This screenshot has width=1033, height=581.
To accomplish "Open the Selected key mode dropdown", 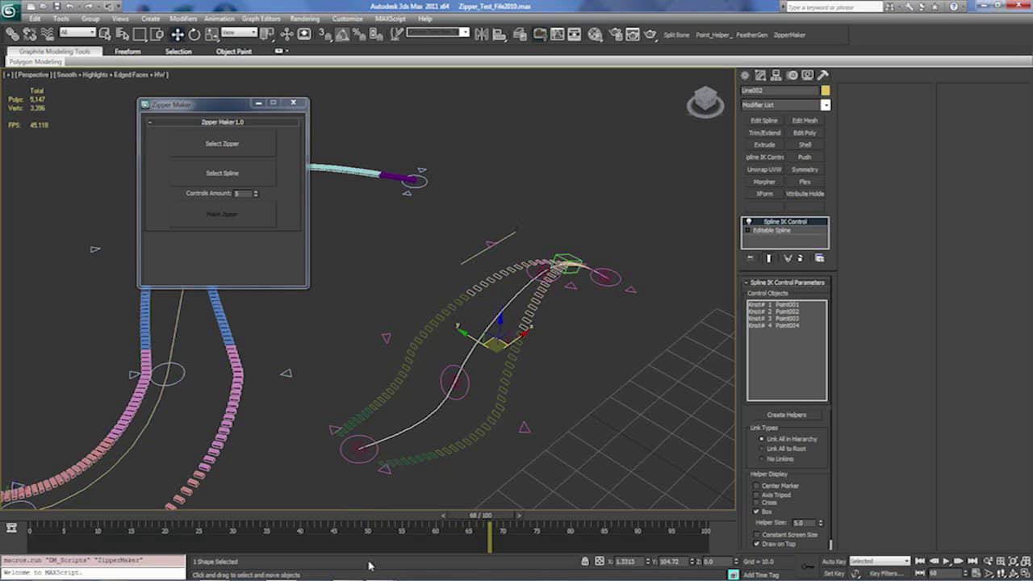I will [x=880, y=561].
